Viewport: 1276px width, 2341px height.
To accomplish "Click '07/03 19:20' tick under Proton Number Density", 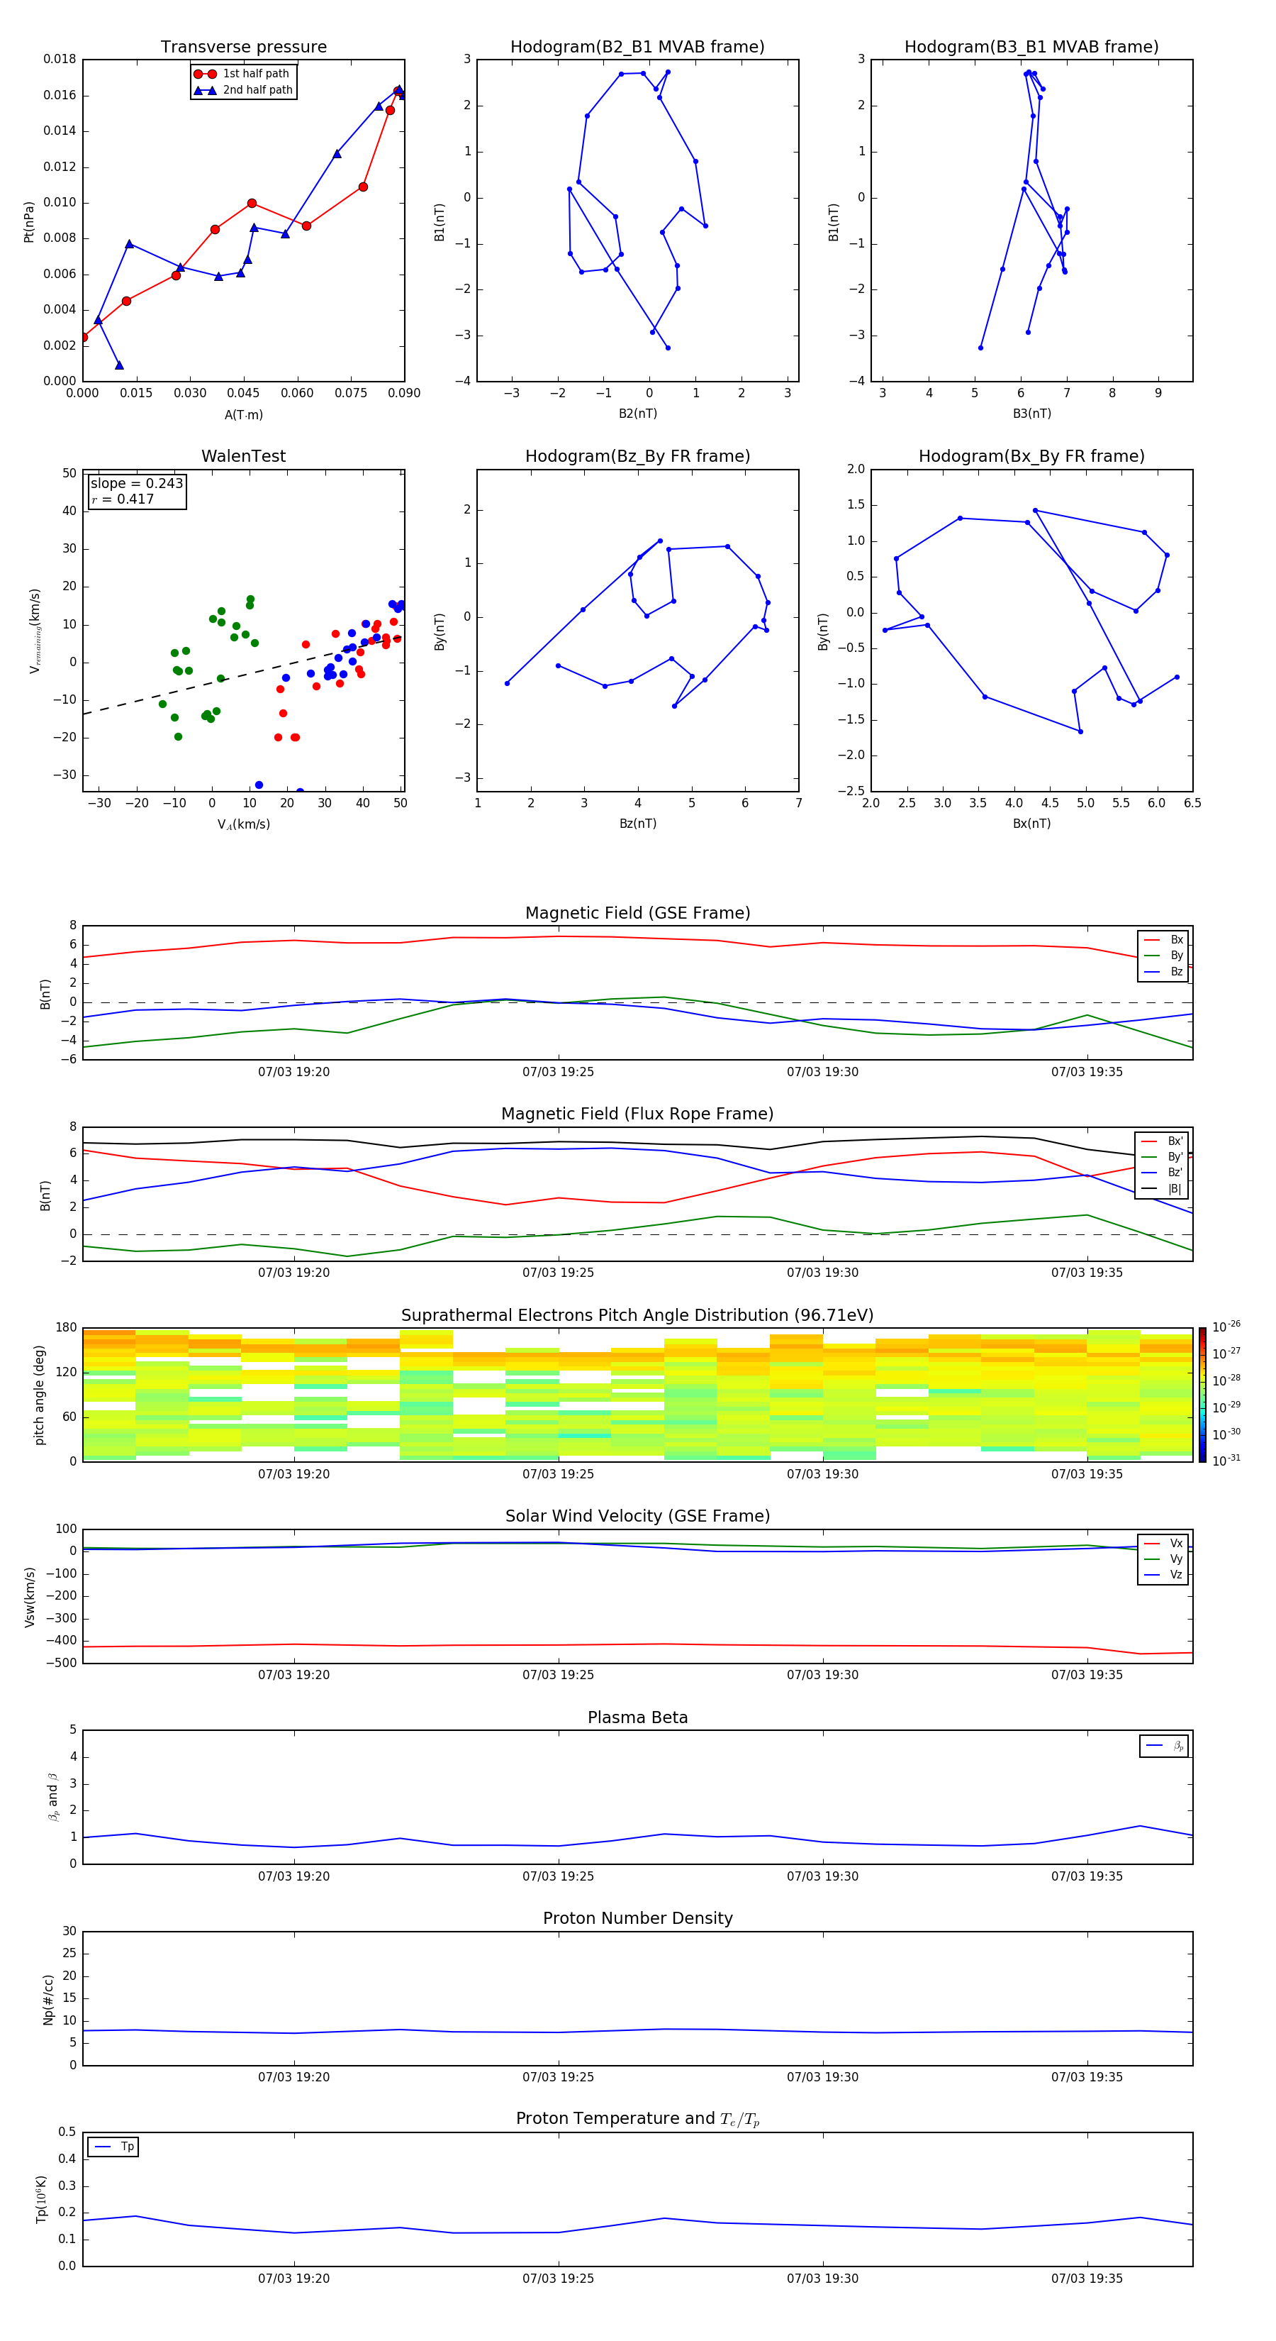I will (293, 2077).
